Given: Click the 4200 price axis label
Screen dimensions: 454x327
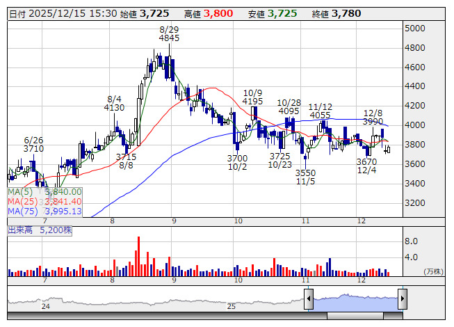Looking at the screenshot, I should [x=415, y=106].
